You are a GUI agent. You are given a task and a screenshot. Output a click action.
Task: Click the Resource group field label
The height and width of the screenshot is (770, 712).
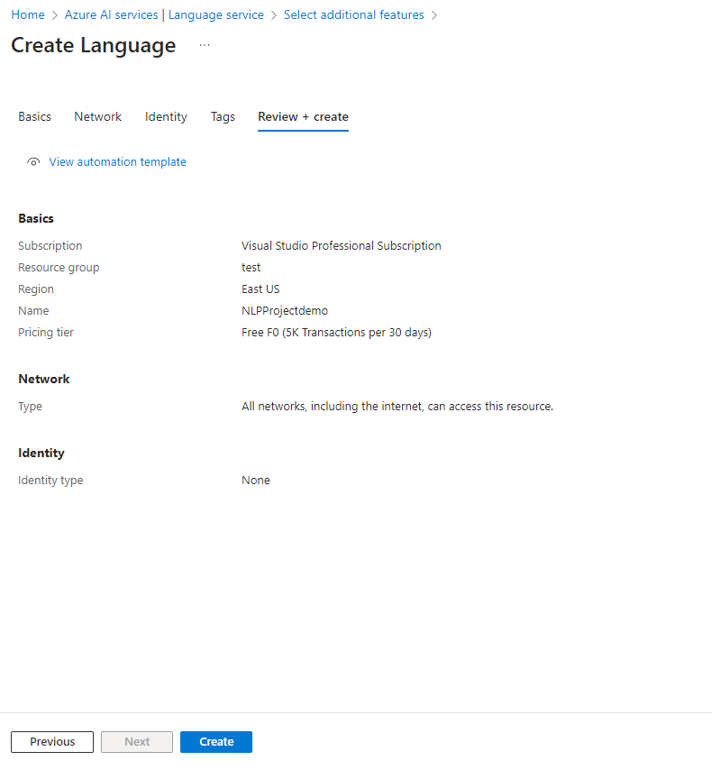[x=59, y=267]
